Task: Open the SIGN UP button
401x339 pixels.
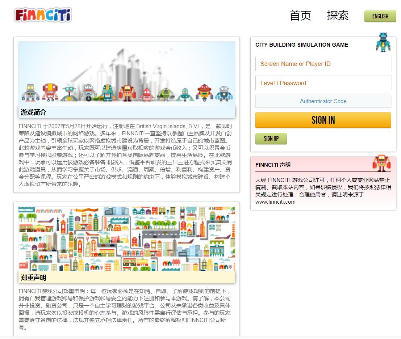Action: coord(271,139)
